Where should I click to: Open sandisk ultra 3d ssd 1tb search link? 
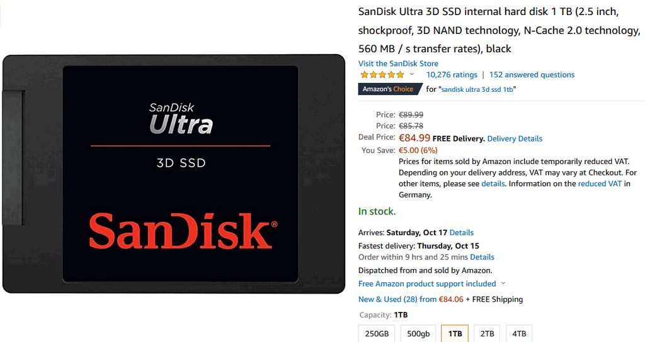[x=477, y=89]
